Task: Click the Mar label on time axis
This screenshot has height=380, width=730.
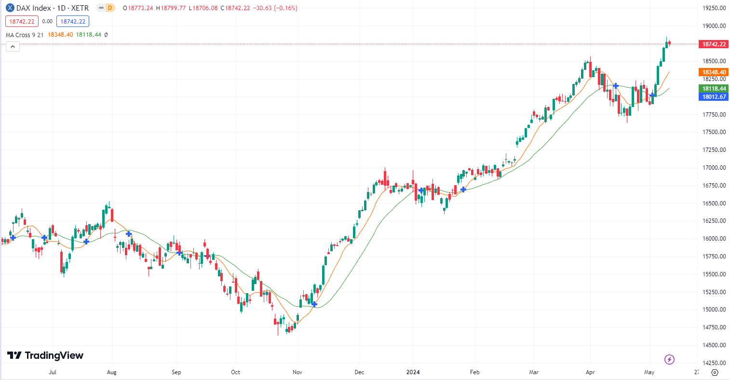Action: click(x=534, y=372)
